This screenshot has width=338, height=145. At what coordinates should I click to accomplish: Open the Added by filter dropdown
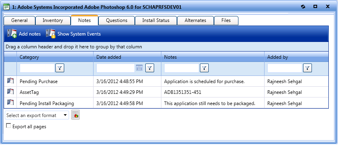tap(307, 68)
